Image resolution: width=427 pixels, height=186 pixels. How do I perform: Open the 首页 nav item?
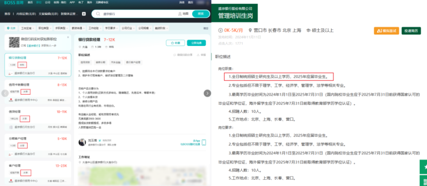tap(31, 3)
